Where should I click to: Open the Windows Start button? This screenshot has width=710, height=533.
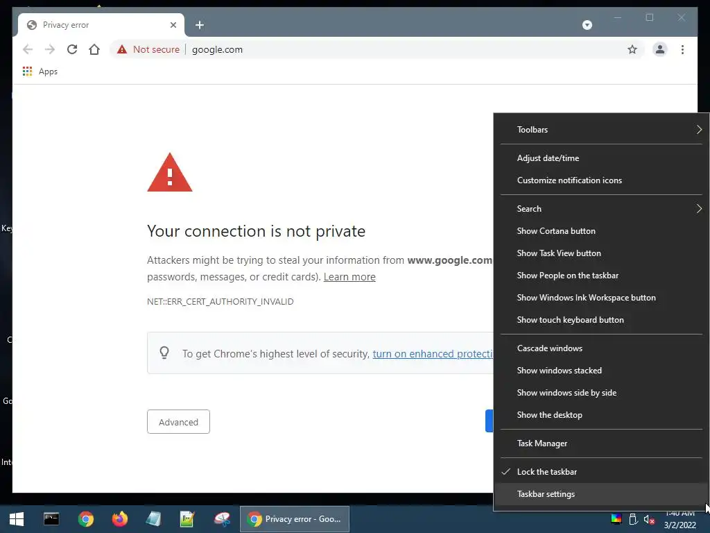tap(17, 519)
